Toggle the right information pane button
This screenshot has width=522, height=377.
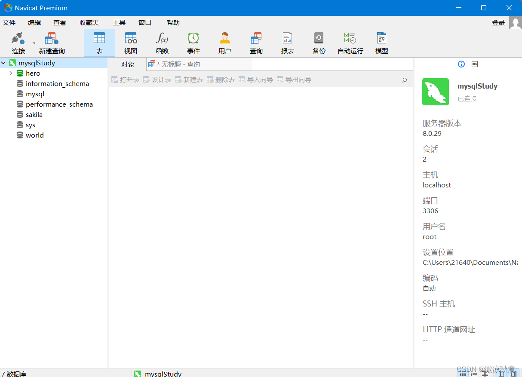pos(513,374)
